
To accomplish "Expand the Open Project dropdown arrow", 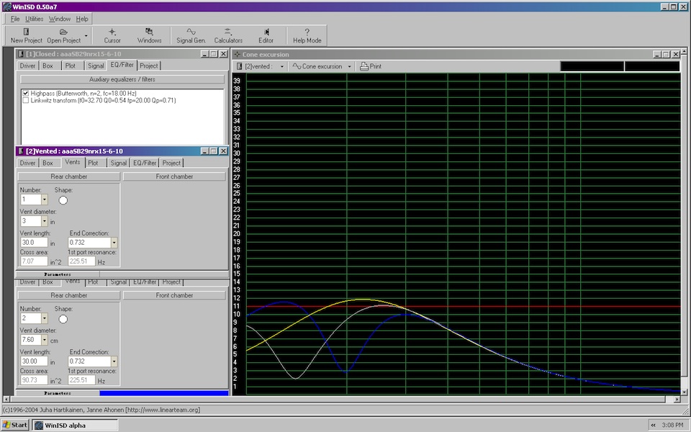I will [86, 35].
